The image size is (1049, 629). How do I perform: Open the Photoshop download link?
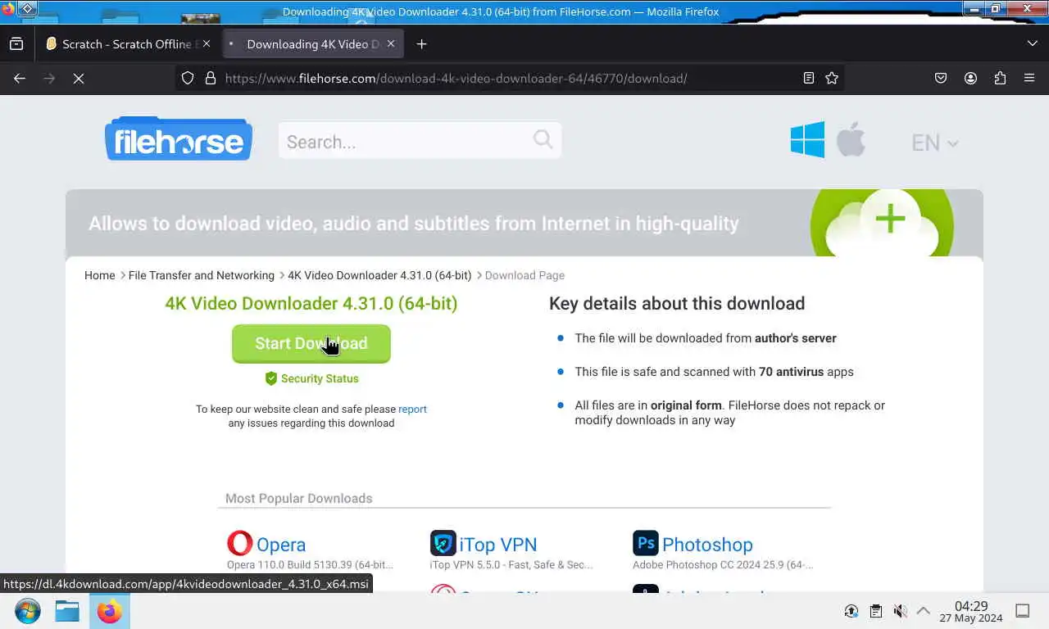(707, 545)
